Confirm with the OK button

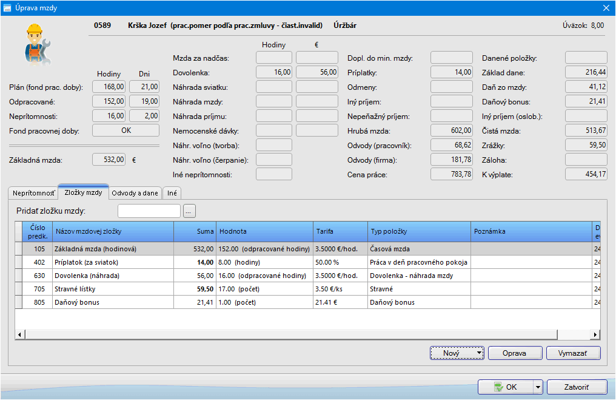505,387
